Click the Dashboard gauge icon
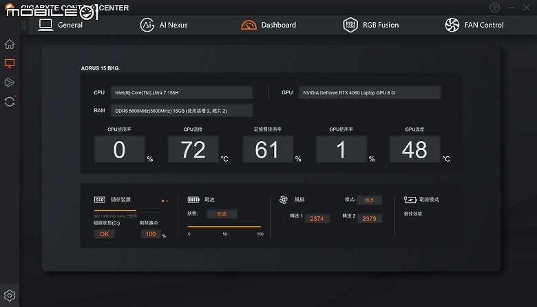This screenshot has height=307, width=537. [x=249, y=25]
